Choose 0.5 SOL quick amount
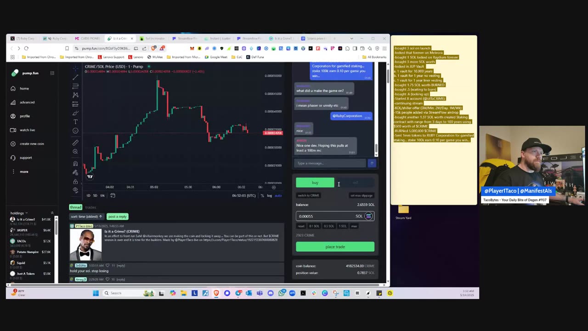Viewport: 588px width, 331px height. tap(329, 226)
